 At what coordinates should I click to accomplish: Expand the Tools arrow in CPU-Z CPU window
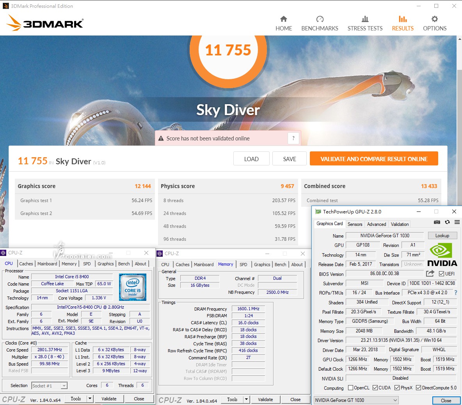coord(90,399)
